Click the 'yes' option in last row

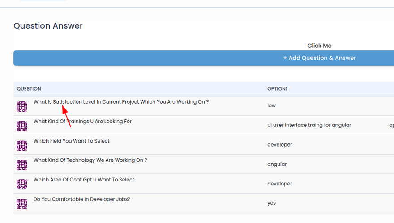tap(271, 203)
